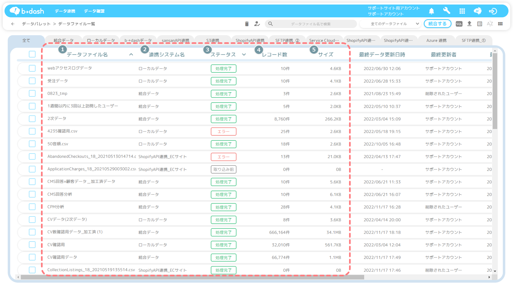The height and width of the screenshot is (288, 513).
Task: Click the AZ sort icon
Action: pyautogui.click(x=490, y=24)
